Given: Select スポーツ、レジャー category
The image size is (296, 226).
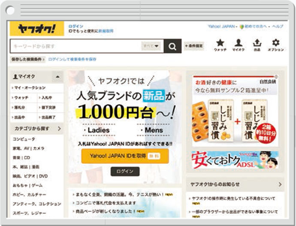Looking at the screenshot, I should 29,213.
